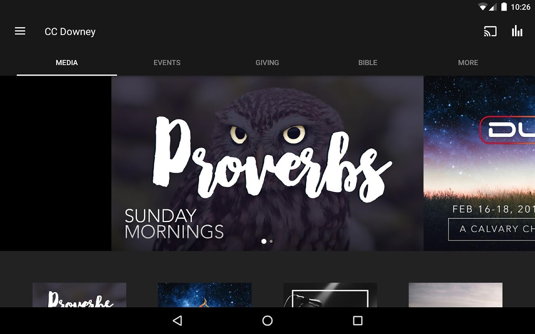Screen dimensions: 535x334
Task: Switch to the Events tab
Action: 167,63
